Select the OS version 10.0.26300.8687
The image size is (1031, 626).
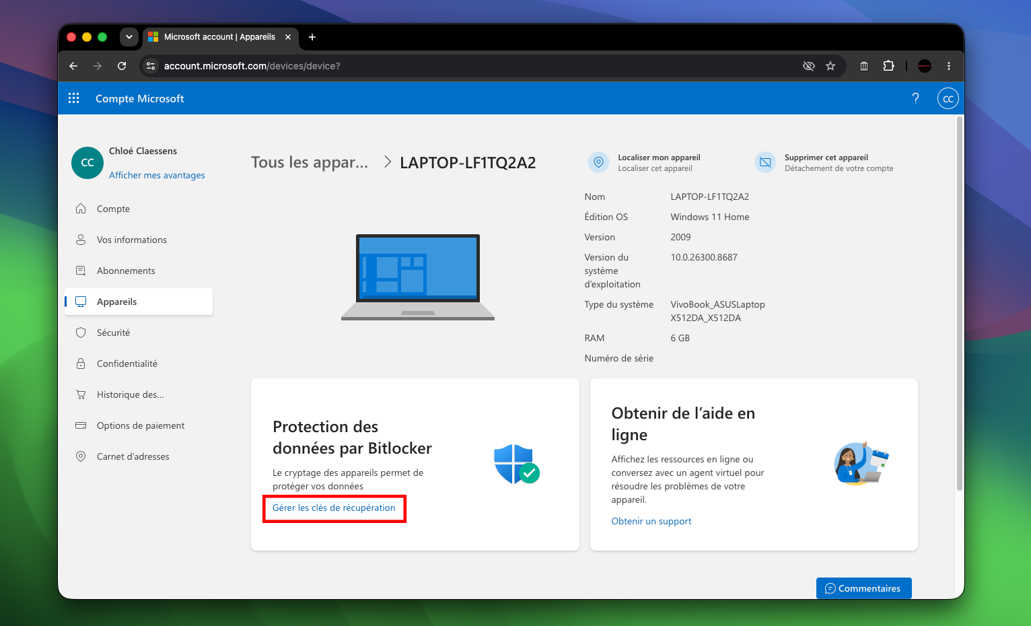click(704, 257)
